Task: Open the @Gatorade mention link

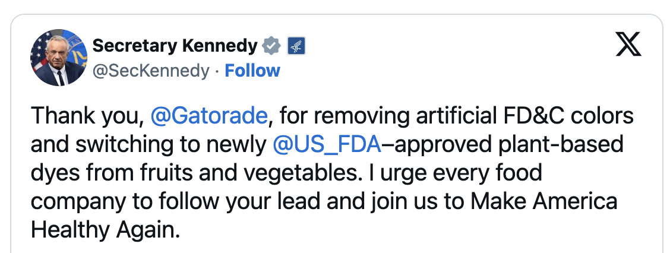Action: pos(209,115)
